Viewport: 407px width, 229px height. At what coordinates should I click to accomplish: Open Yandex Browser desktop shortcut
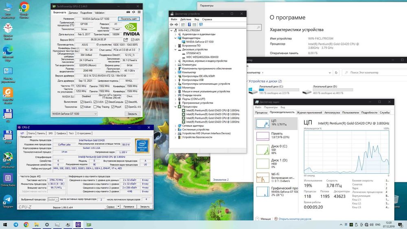(8, 31)
